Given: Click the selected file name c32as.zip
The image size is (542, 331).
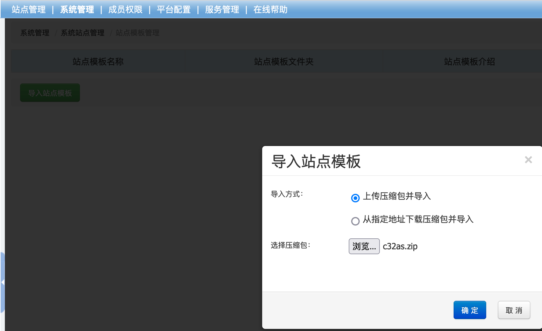Looking at the screenshot, I should [x=400, y=246].
